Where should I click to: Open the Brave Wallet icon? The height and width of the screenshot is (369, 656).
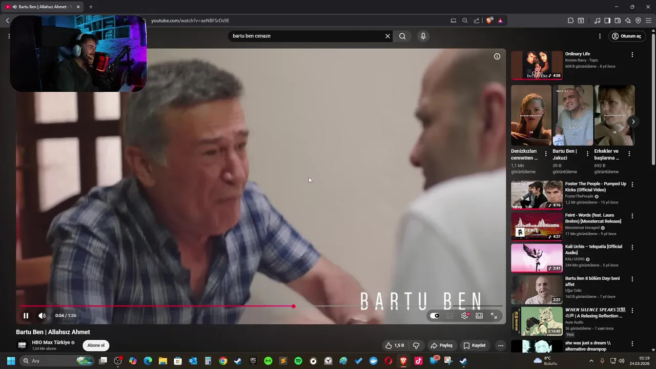618,20
